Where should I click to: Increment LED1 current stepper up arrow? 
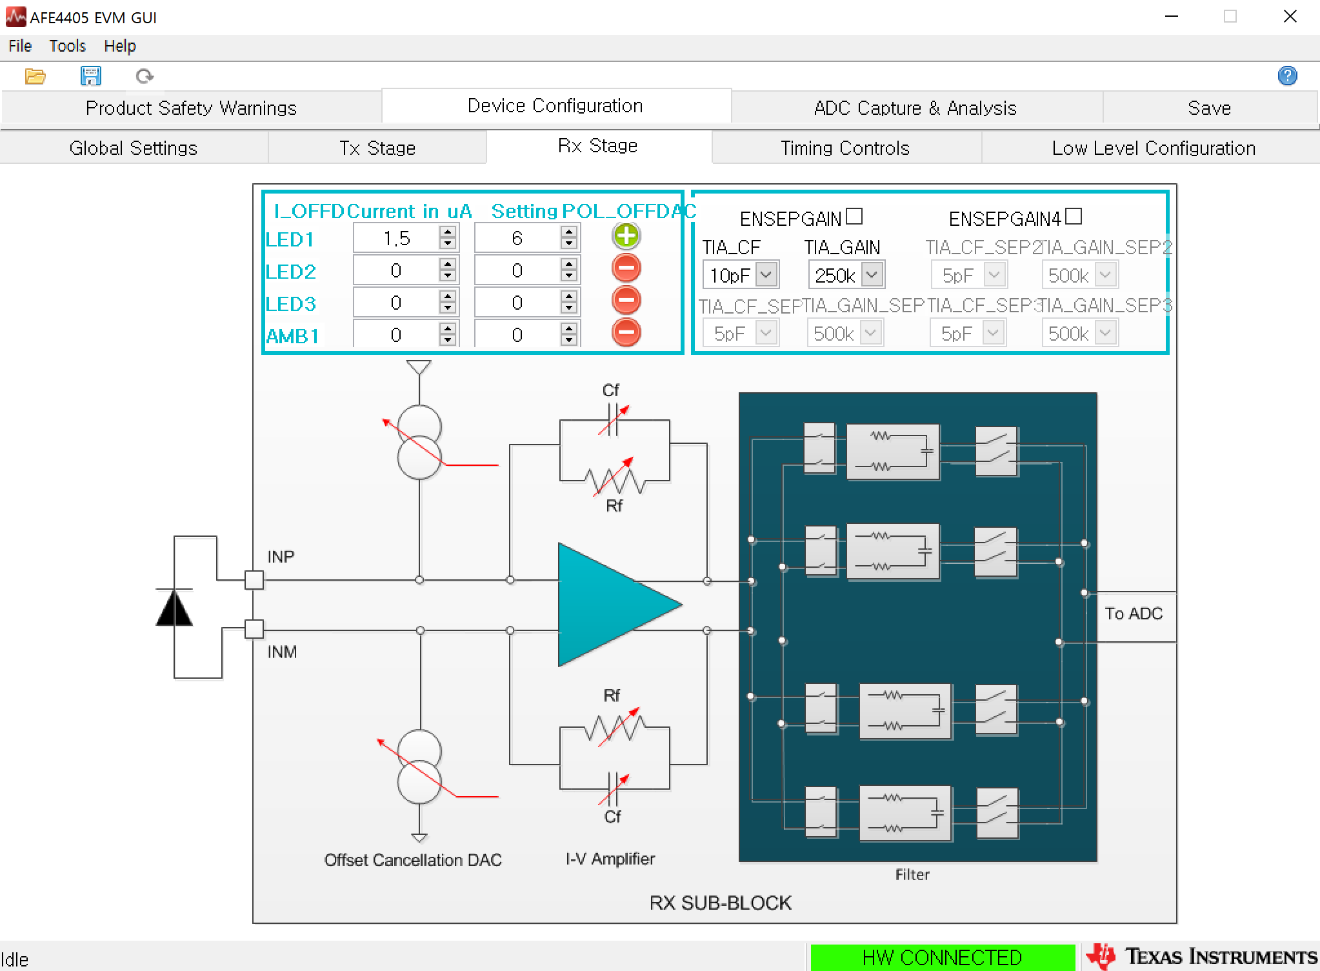pos(448,232)
